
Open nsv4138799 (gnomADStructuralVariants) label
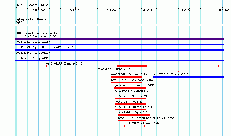coord(44,47)
